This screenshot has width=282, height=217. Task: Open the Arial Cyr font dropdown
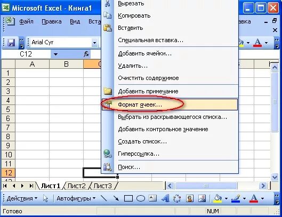click(94, 43)
